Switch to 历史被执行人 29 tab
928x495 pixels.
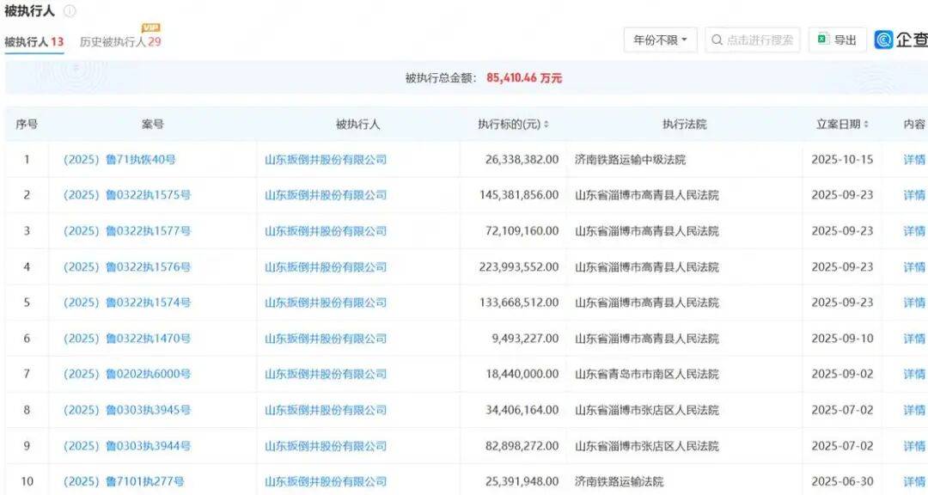[120, 42]
